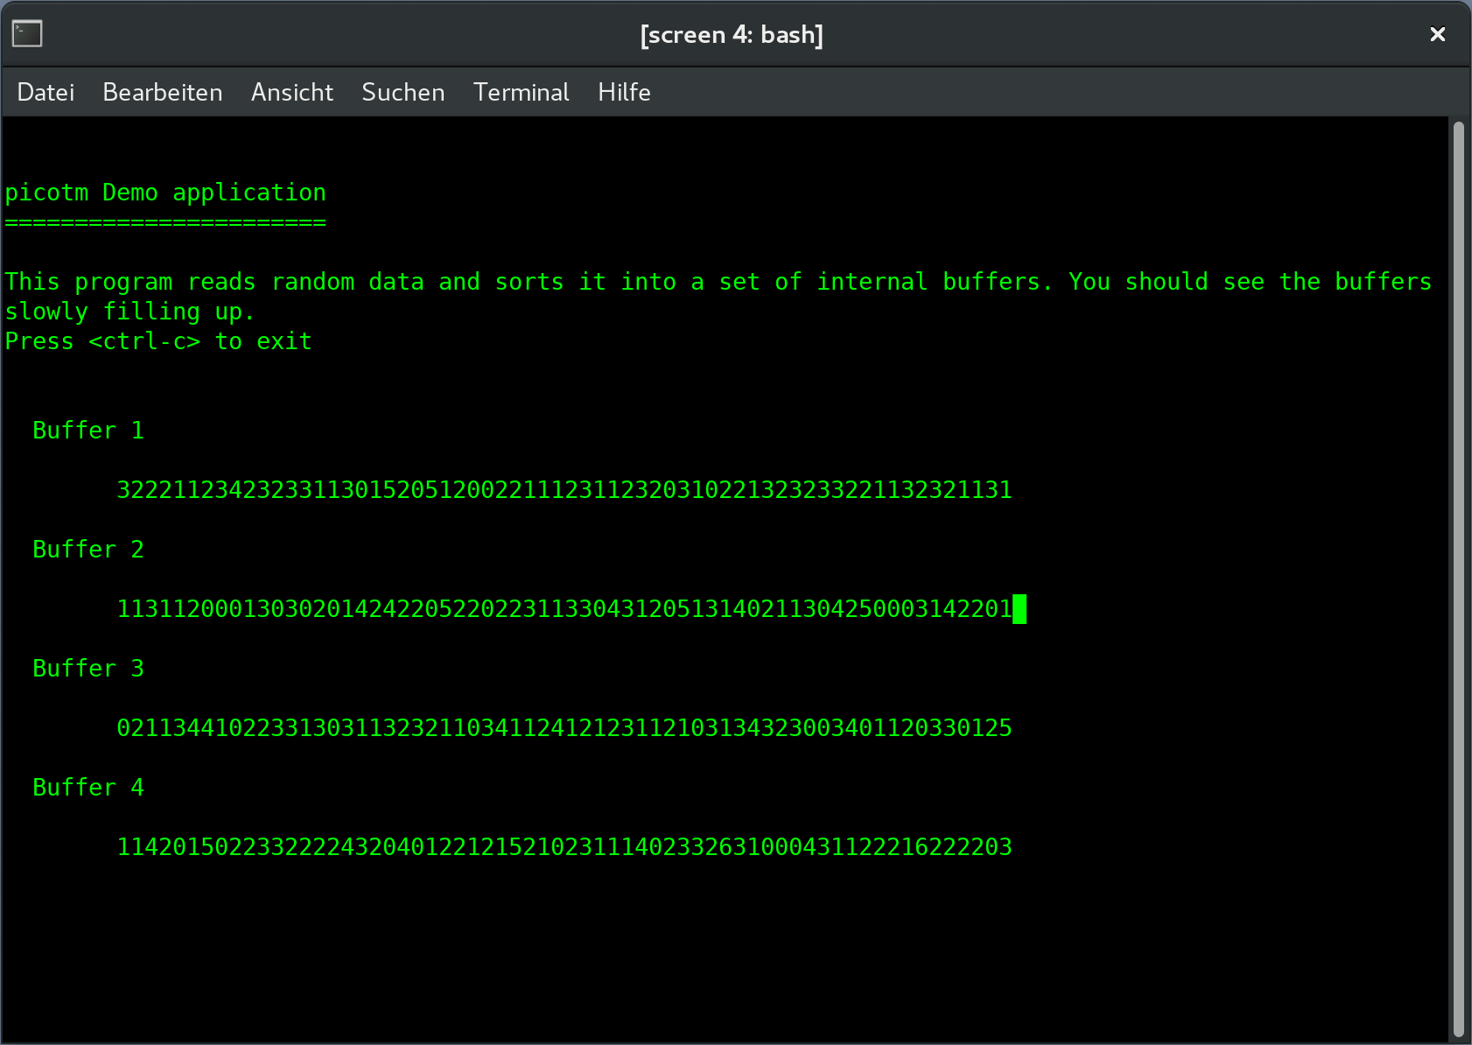
Task: Click the 'Buffer 4' label
Action: (x=88, y=788)
